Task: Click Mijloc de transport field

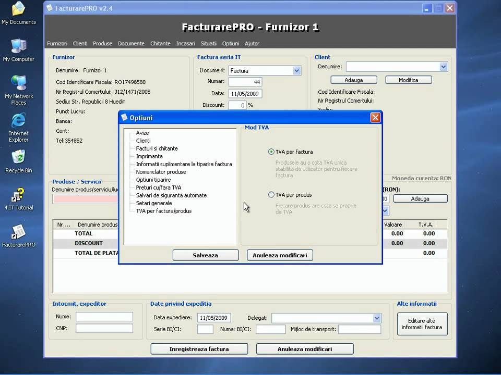Action: [360, 329]
